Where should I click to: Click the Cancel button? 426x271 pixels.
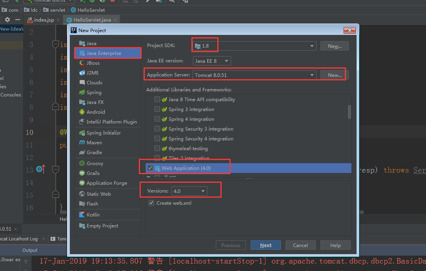pyautogui.click(x=300, y=245)
